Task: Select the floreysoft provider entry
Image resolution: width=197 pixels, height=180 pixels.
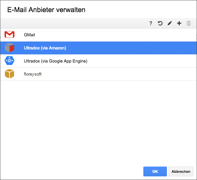Action: (x=98, y=74)
